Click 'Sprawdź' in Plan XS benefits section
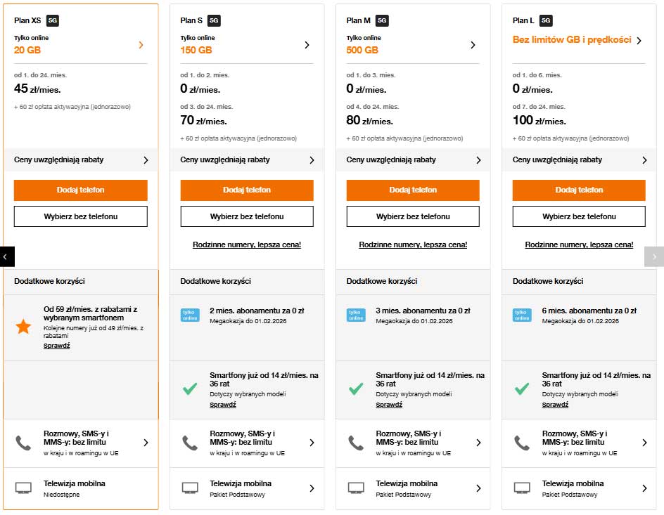 click(56, 345)
